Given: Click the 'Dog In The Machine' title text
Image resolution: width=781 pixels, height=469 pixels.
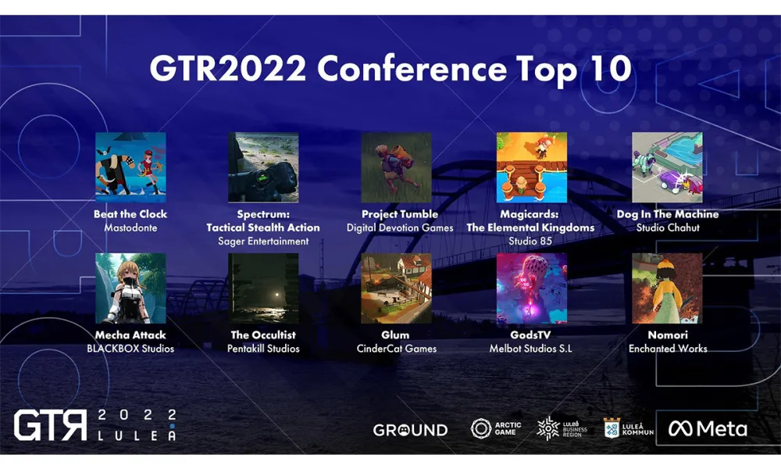Looking at the screenshot, I should [x=668, y=214].
